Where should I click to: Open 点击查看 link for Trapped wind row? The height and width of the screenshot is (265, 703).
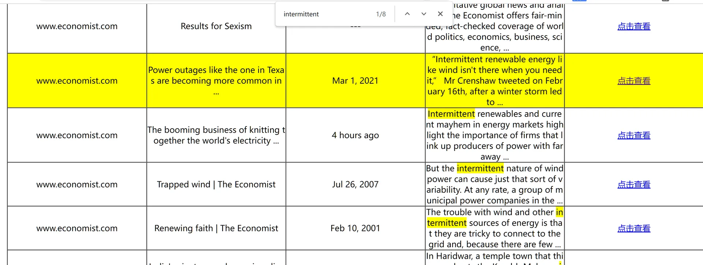pos(634,185)
